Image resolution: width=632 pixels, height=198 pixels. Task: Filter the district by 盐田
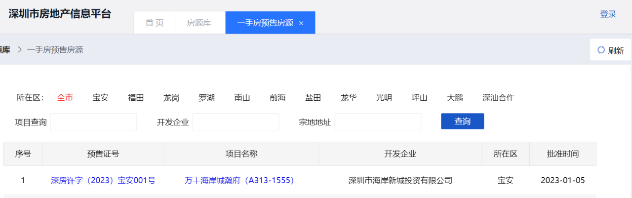[313, 98]
